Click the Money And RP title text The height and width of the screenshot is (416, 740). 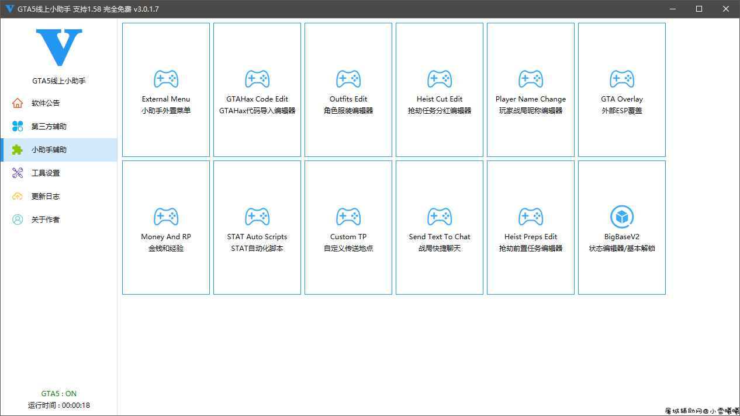point(166,237)
